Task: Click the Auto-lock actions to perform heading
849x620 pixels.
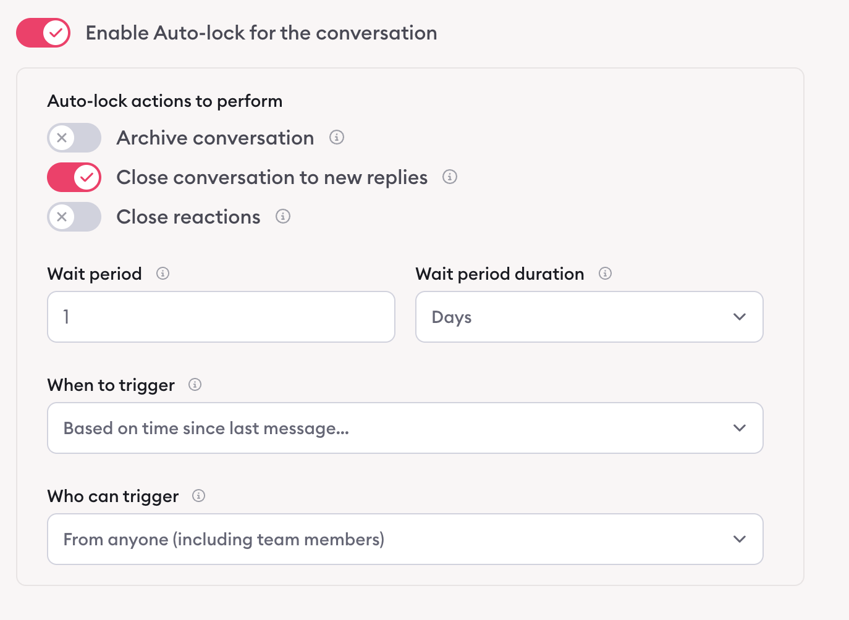Action: coord(165,101)
